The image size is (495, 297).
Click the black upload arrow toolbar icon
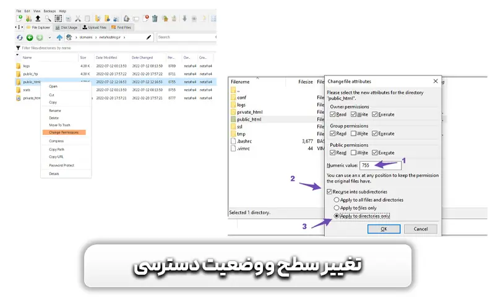tap(38, 19)
